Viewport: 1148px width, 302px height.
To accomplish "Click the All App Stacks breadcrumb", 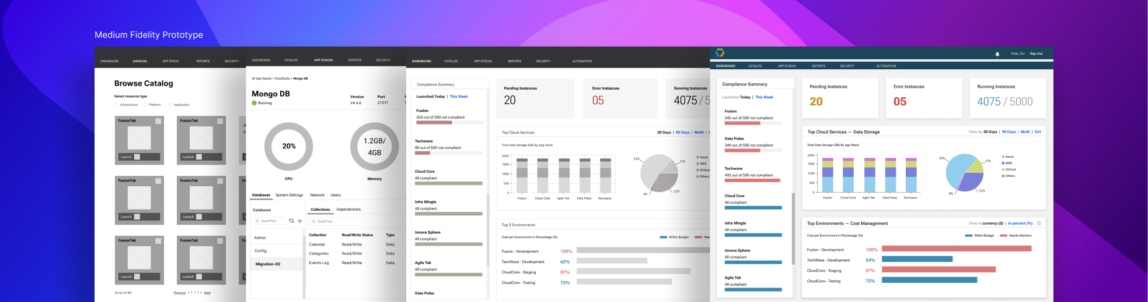I will [261, 78].
